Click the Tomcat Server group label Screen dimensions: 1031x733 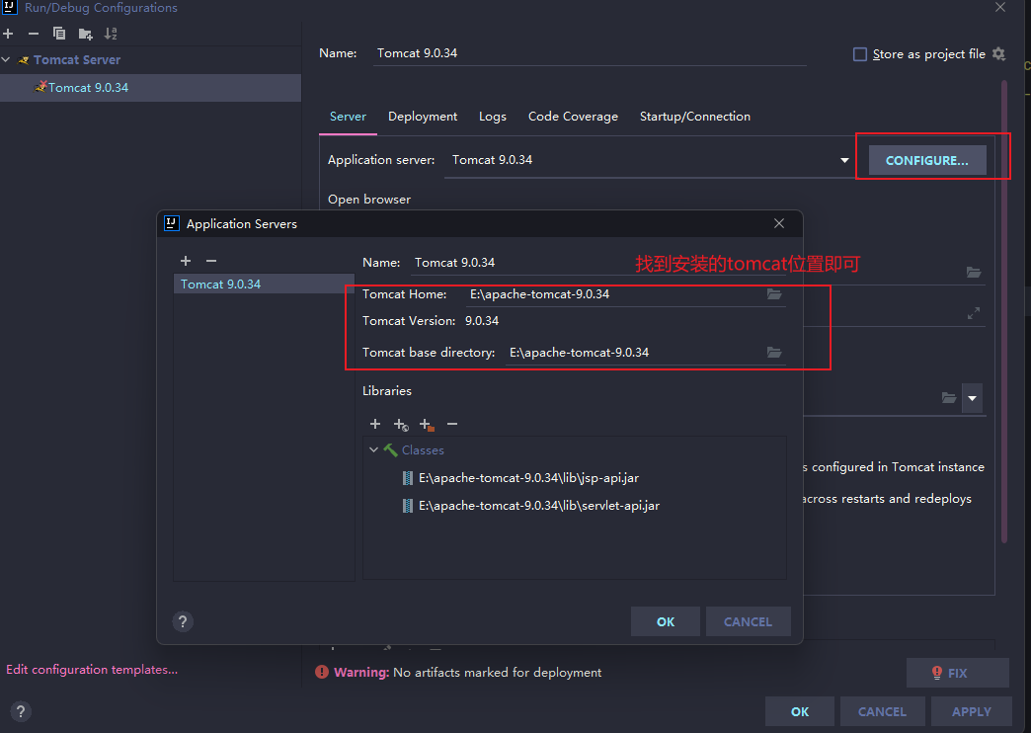click(77, 60)
